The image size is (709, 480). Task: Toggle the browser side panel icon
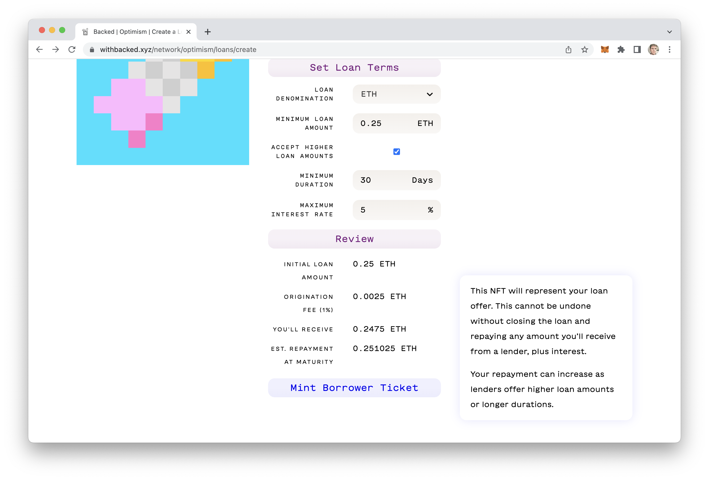tap(637, 49)
